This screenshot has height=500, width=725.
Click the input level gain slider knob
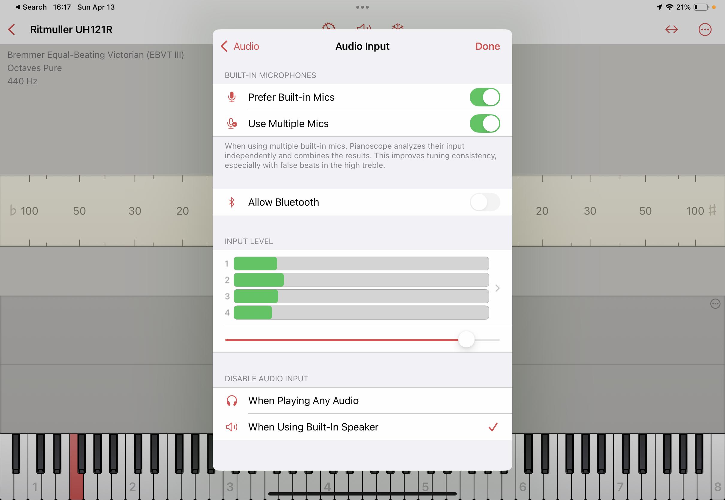click(466, 340)
